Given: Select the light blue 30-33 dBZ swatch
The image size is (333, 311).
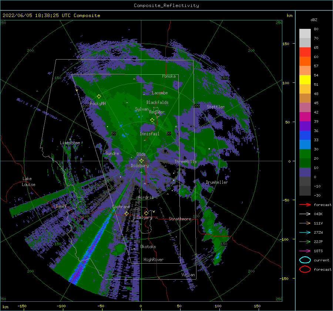Looking at the screenshot, I should [305, 145].
